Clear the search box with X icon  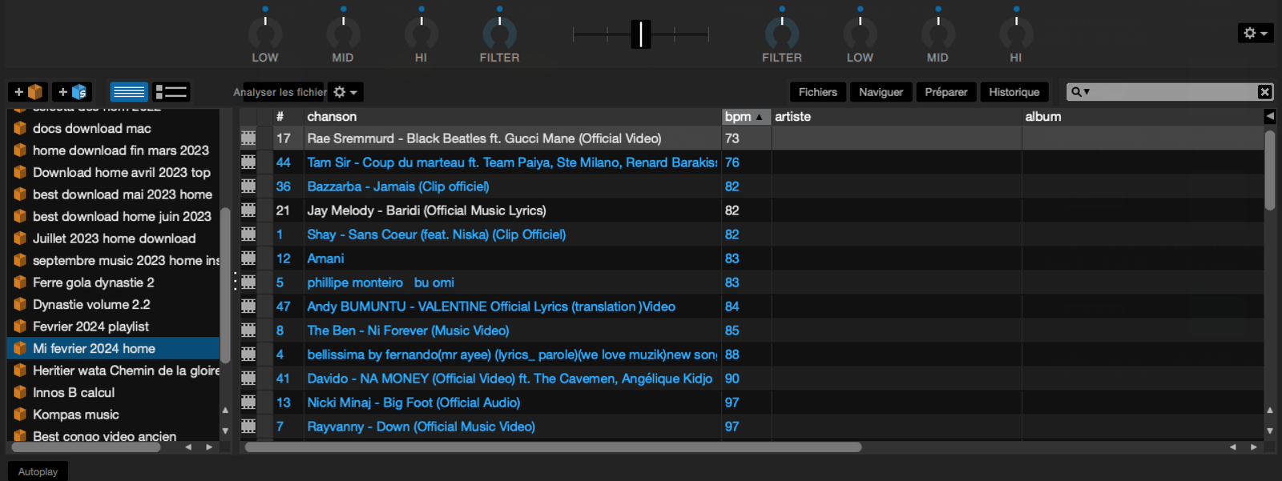[1264, 92]
